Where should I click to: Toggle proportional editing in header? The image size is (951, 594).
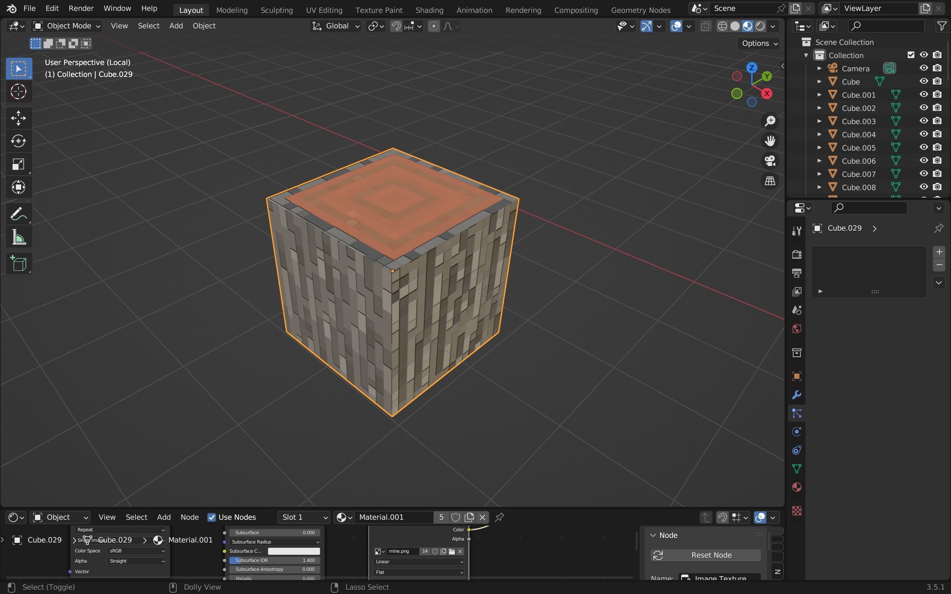(x=434, y=26)
